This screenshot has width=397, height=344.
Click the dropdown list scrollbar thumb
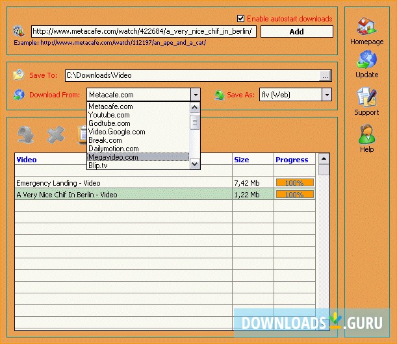point(195,122)
